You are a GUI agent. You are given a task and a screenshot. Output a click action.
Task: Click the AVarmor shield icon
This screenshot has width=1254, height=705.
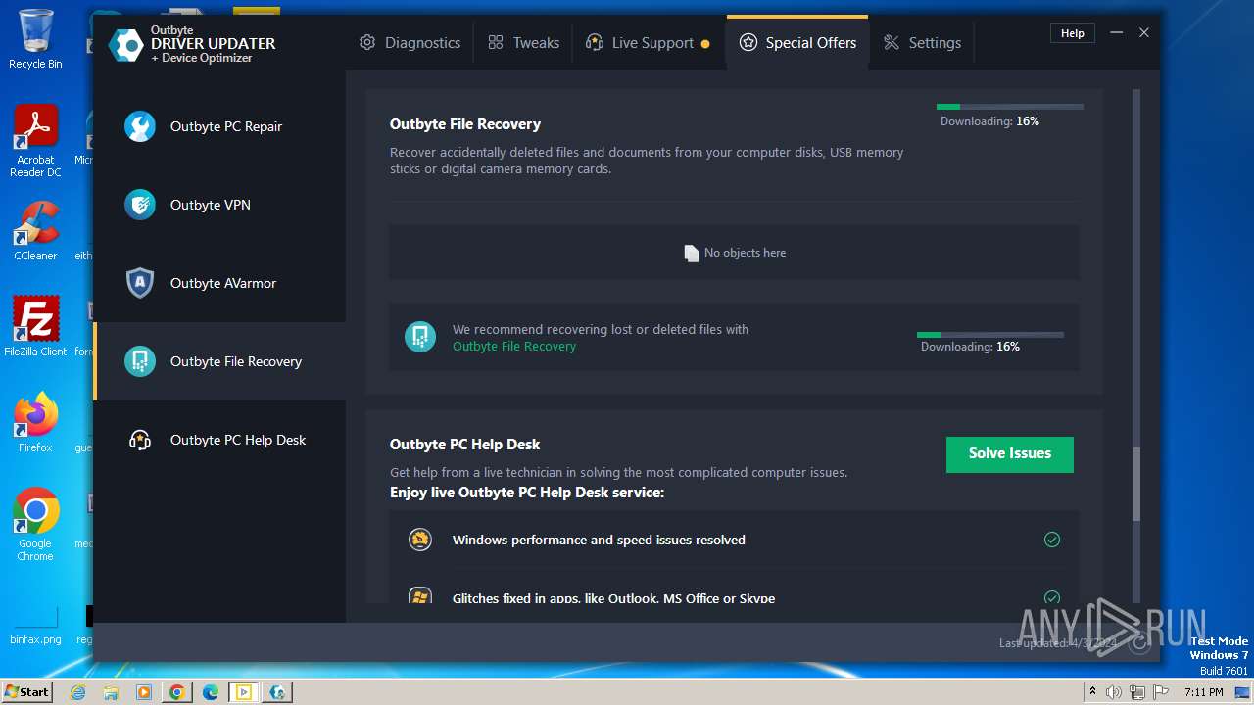[140, 283]
